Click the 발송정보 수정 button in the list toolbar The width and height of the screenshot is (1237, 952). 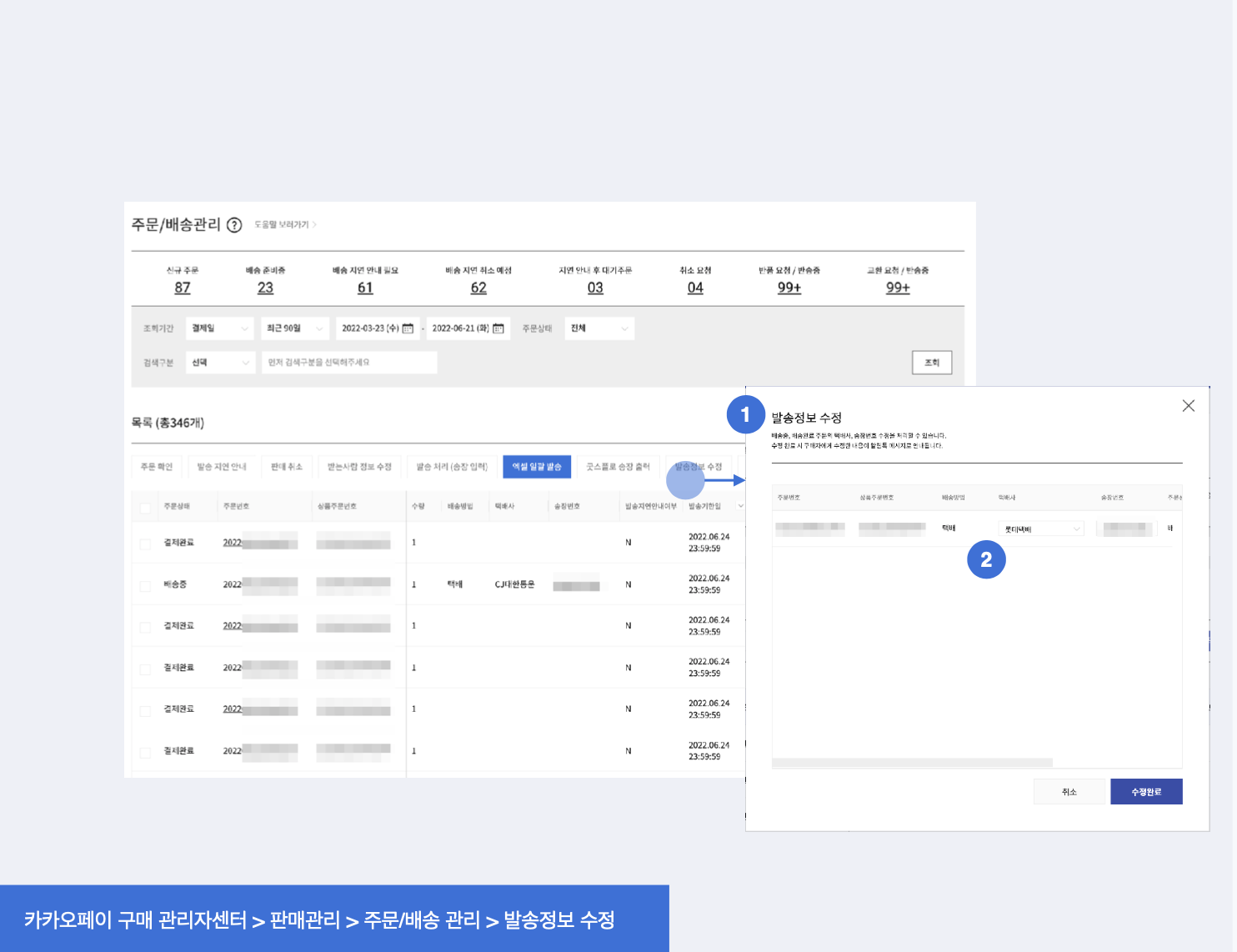tap(699, 467)
